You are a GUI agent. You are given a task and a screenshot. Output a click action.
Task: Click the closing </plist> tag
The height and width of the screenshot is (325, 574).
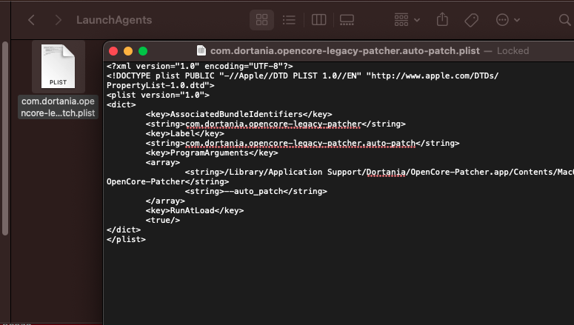pos(126,239)
